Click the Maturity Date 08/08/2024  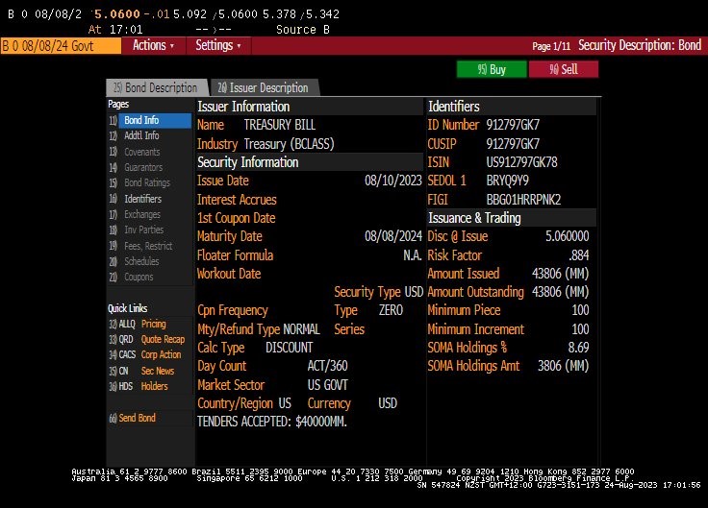[x=392, y=236]
